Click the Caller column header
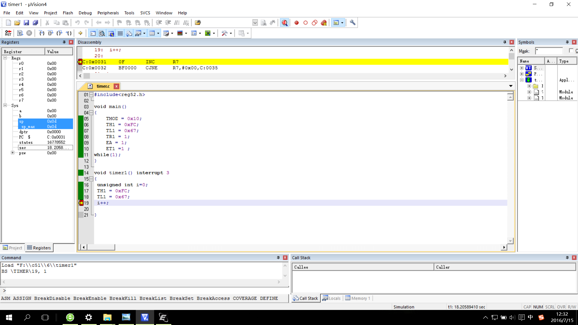Viewport: 578px width, 325px height. [505, 267]
